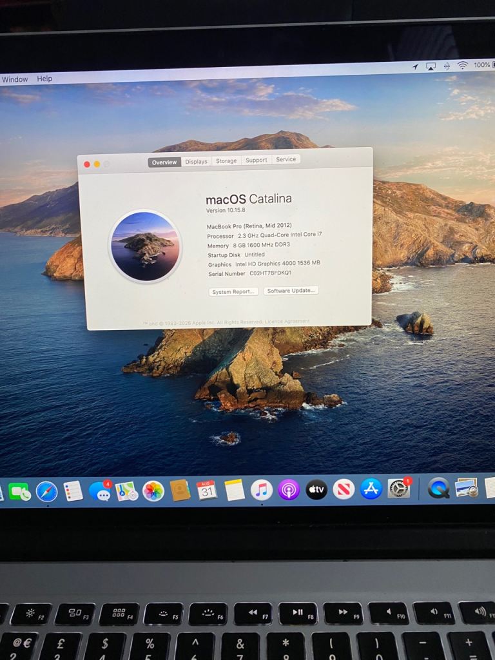Open Safari from the dock
Viewport: 495px width, 660px height.
[x=46, y=492]
